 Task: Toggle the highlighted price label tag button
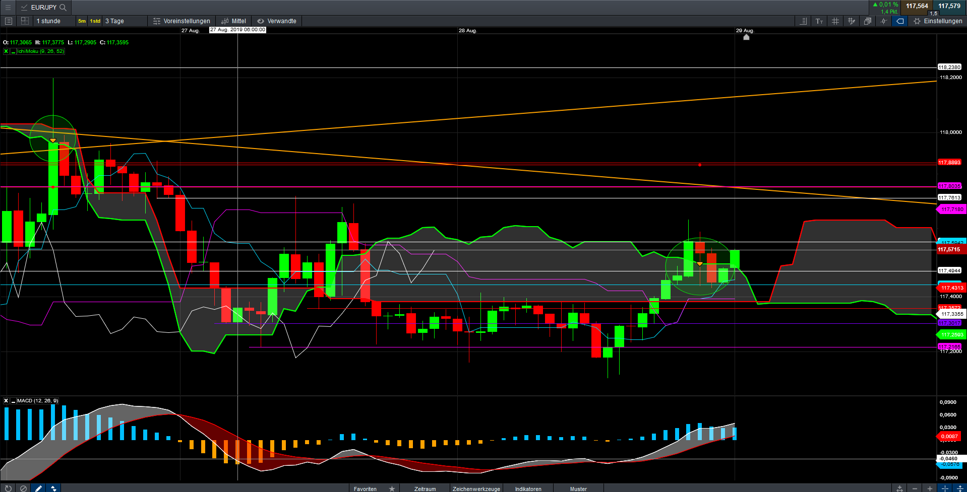[900, 21]
